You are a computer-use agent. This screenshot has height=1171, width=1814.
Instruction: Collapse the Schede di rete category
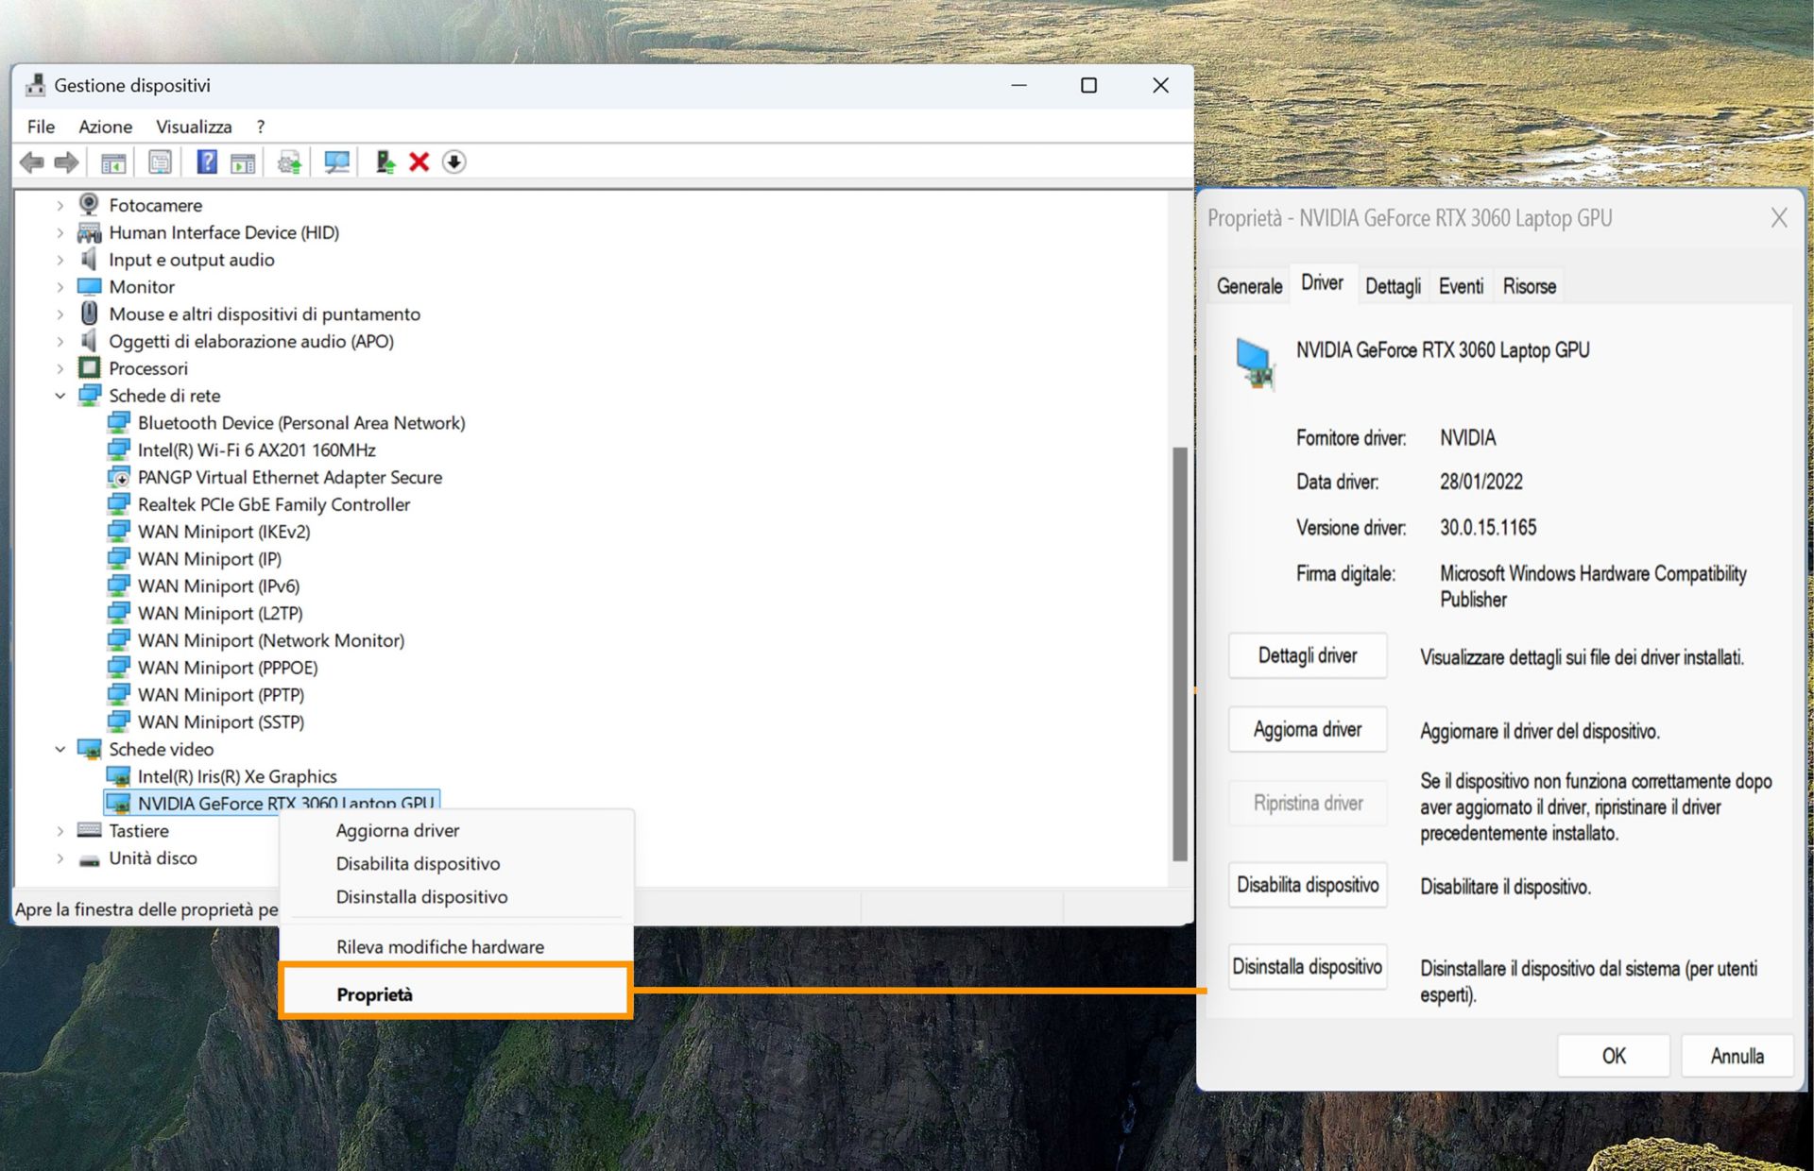[60, 396]
